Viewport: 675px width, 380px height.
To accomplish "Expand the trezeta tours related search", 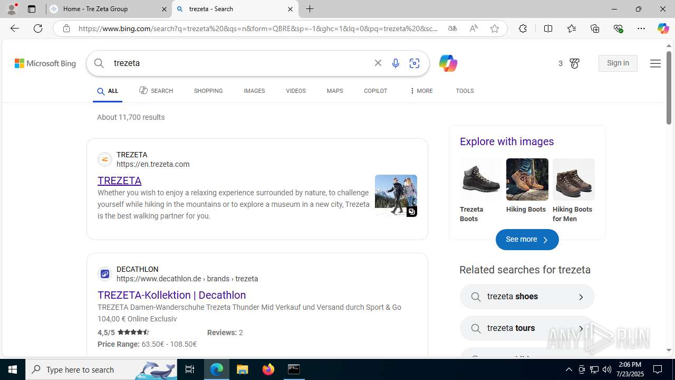I will pyautogui.click(x=527, y=328).
